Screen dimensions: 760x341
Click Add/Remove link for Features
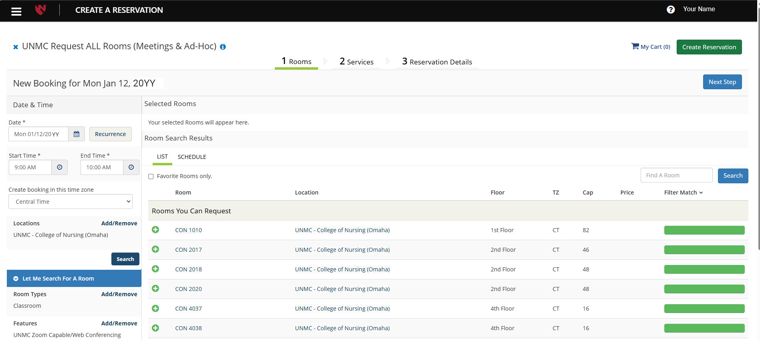(x=119, y=323)
